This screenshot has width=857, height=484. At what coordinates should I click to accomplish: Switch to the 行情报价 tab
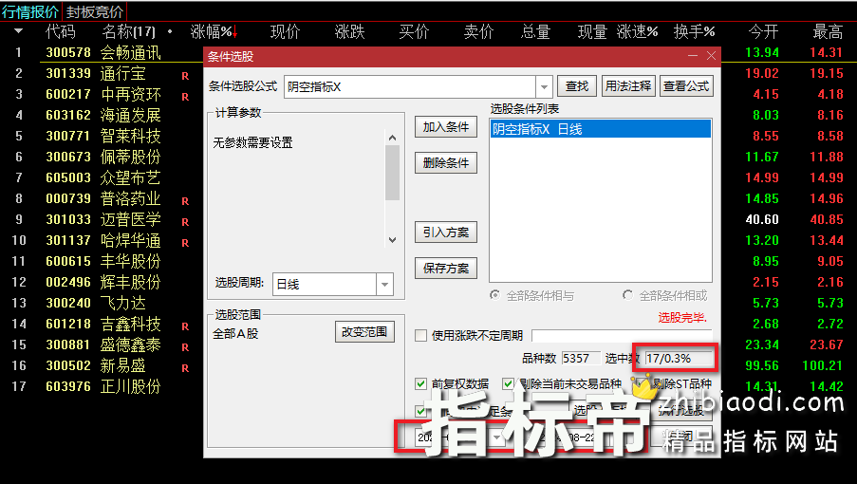pyautogui.click(x=30, y=12)
